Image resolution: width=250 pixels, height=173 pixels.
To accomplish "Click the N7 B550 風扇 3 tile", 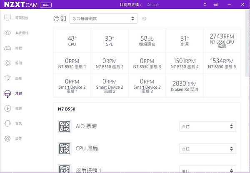I will [x=147, y=63].
